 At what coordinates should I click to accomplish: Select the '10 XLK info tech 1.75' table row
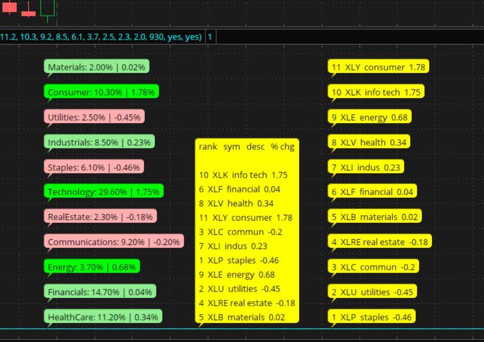coord(243,175)
